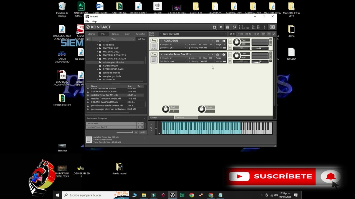
Task: Remove metales Tenor Sax with its X button
Action: pos(270,53)
